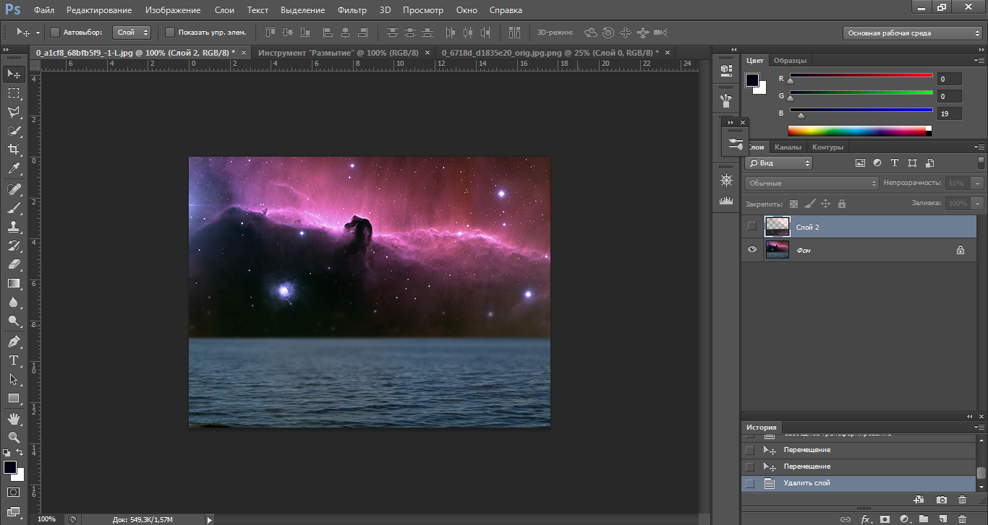This screenshot has width=988, height=525.
Task: Open the Непрозрачность opacity dropdown arrow
Action: coord(978,183)
